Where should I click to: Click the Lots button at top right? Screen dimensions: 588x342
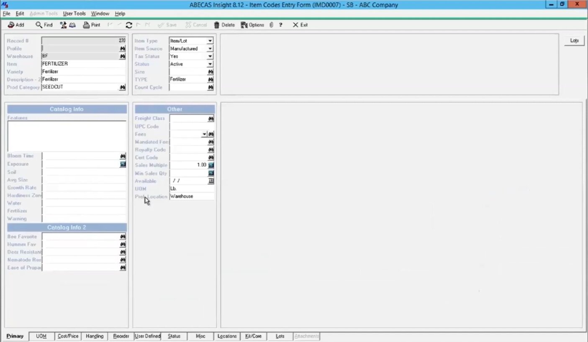574,41
